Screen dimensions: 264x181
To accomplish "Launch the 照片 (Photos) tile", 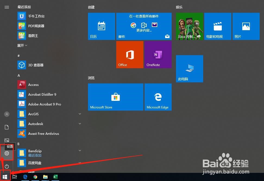I will (246, 26).
